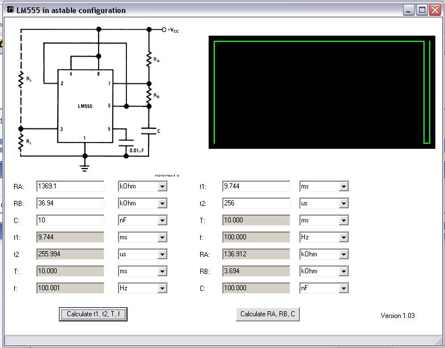This screenshot has height=348, width=445.
Task: Select the RB input field showing 36.94
Action: pos(70,203)
